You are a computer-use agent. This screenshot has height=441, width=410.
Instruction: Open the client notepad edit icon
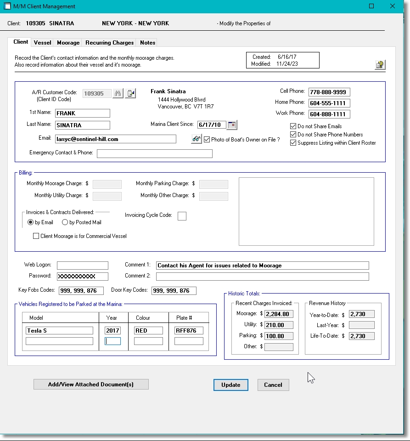pos(130,92)
